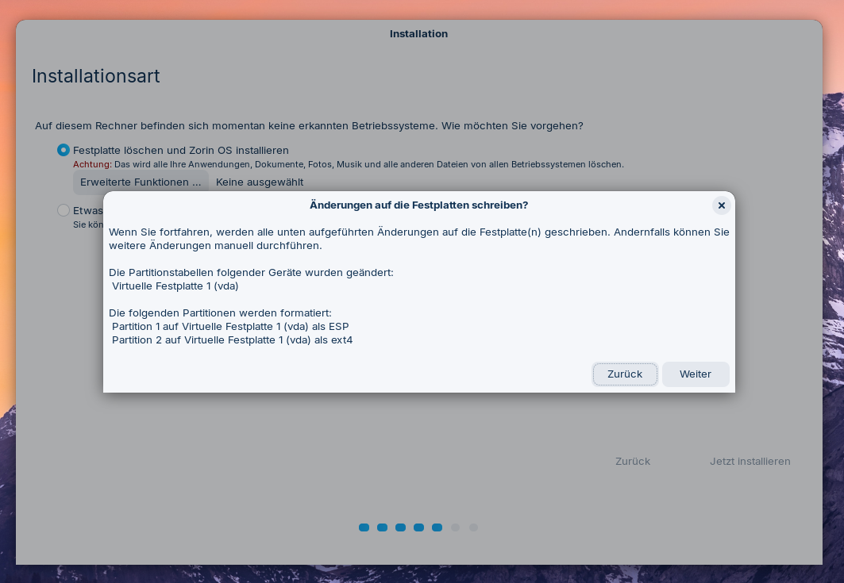Click the Installationsart heading

click(x=96, y=76)
